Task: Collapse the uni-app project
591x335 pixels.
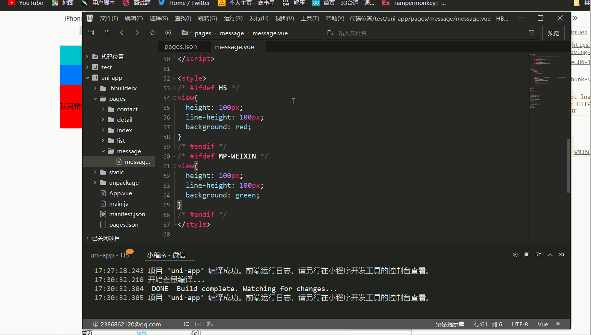Action: point(87,78)
